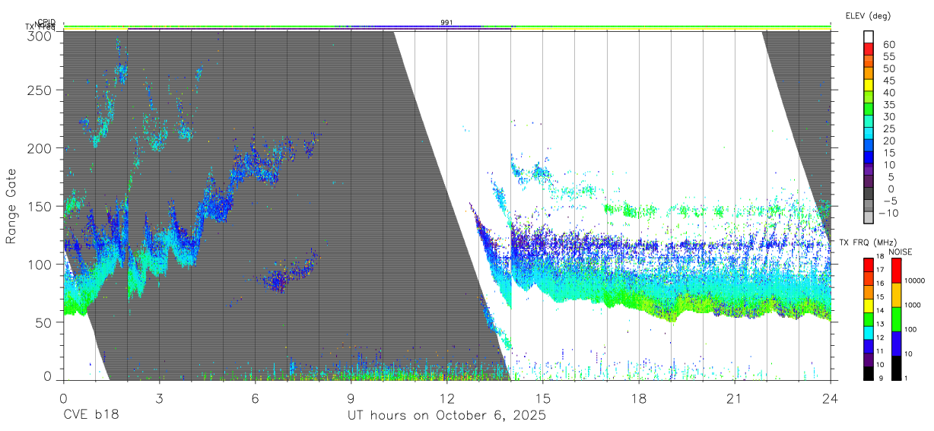Viewport: 934px width, 431px height.
Task: Click the '991' CPID value above plot
Action: (x=447, y=23)
